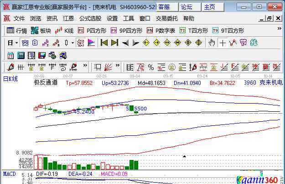Click the calendar 21 icon
This screenshot has width=285, height=184.
10,55
